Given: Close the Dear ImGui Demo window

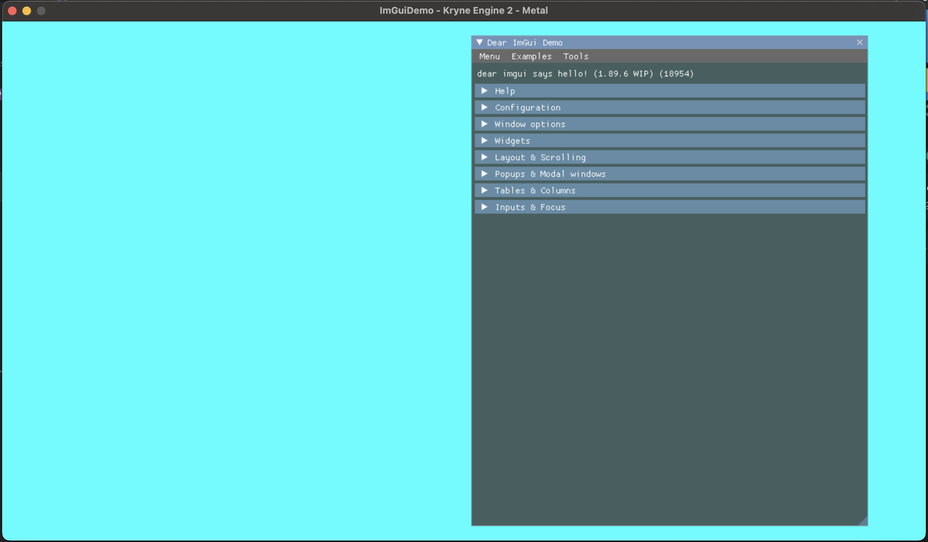Looking at the screenshot, I should pyautogui.click(x=859, y=42).
